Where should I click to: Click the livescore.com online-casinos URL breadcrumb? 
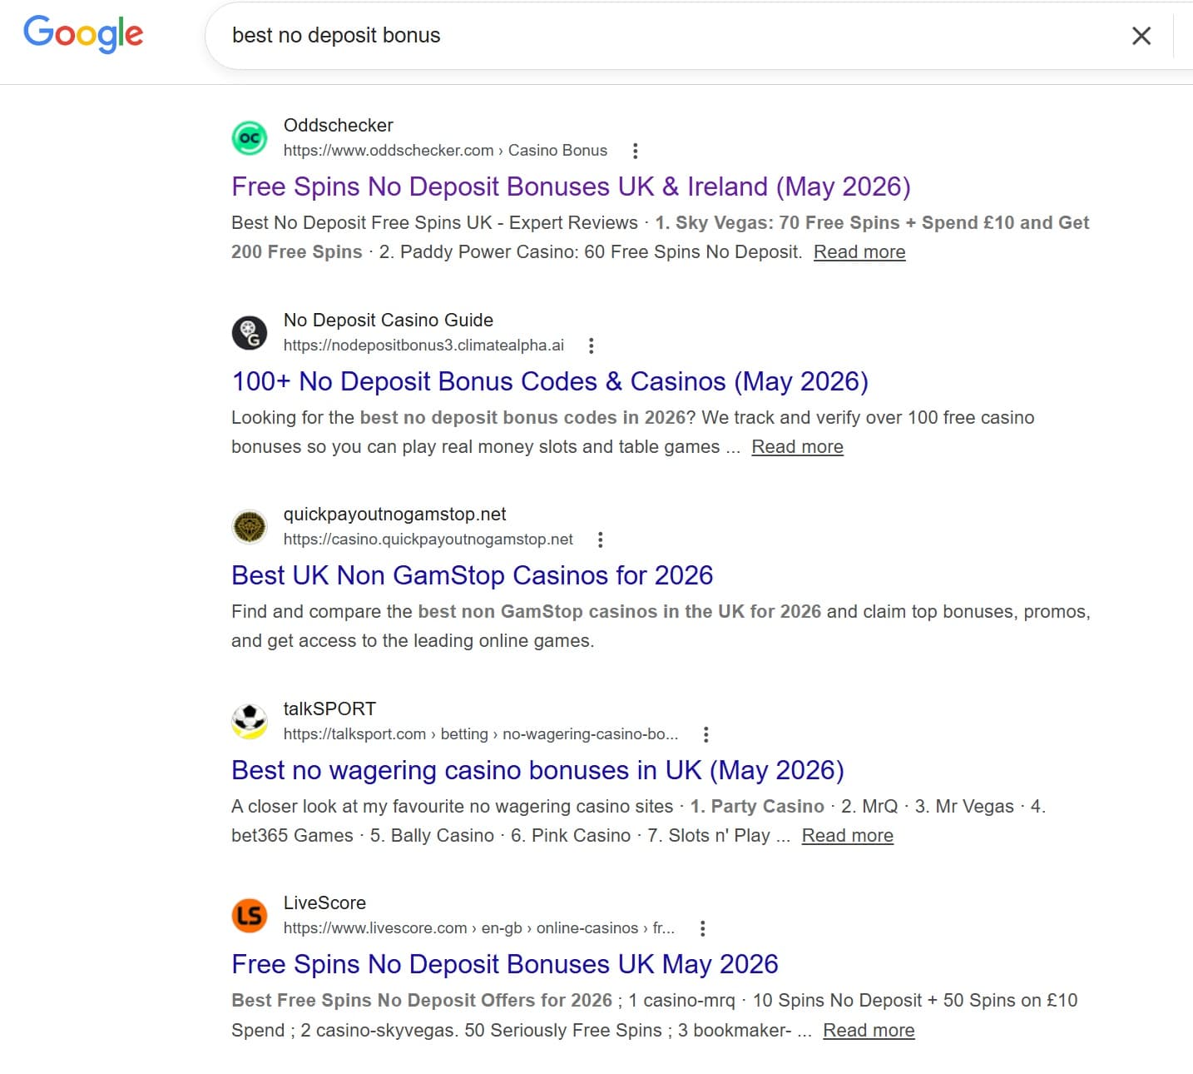coord(479,928)
